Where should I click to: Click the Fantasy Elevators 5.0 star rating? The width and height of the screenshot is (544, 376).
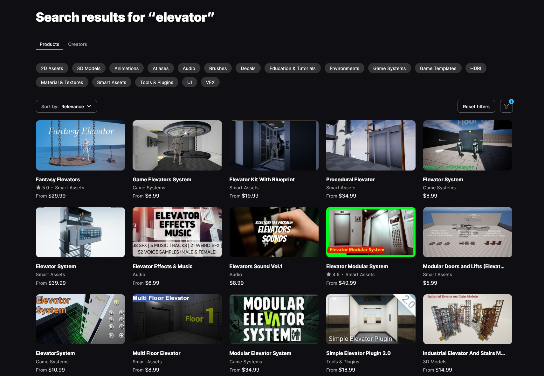43,188
